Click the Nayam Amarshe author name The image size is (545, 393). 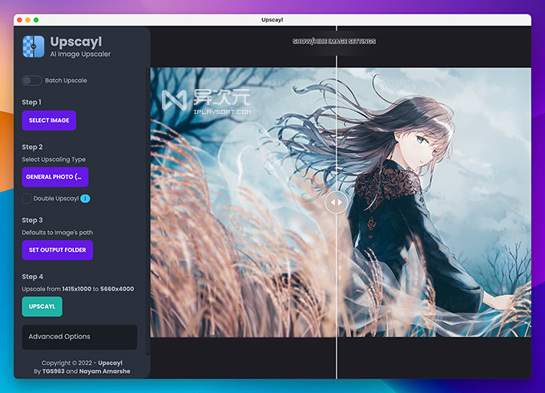pyautogui.click(x=105, y=371)
